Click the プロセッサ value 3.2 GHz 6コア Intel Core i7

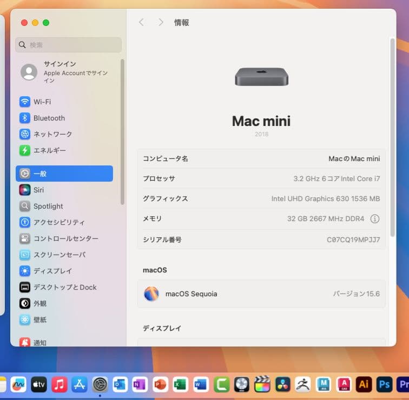(337, 178)
